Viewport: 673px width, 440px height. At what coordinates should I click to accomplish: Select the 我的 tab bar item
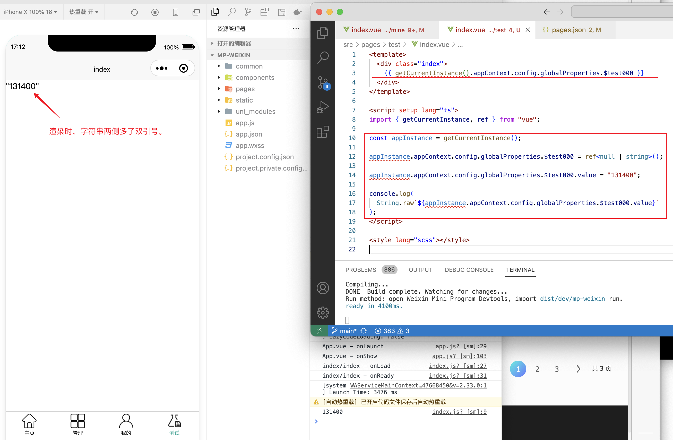pos(126,424)
